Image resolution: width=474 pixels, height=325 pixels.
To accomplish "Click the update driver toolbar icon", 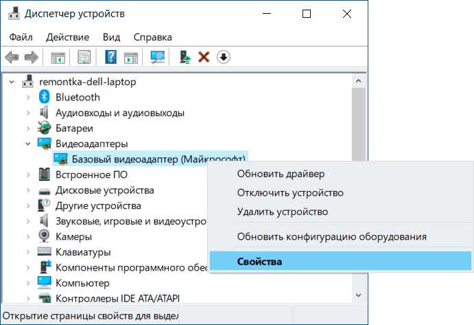I will tap(185, 57).
